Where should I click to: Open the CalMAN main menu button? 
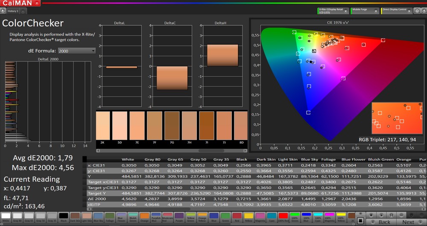tap(20, 3)
